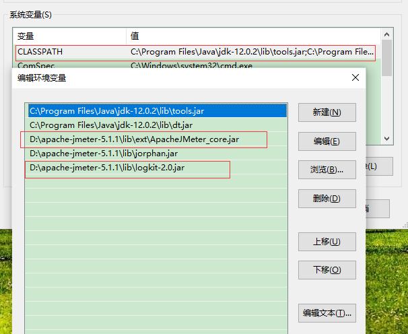This screenshot has width=408, height=334.
Task: Click the system variables scrollbar thumb
Action: click(386, 58)
